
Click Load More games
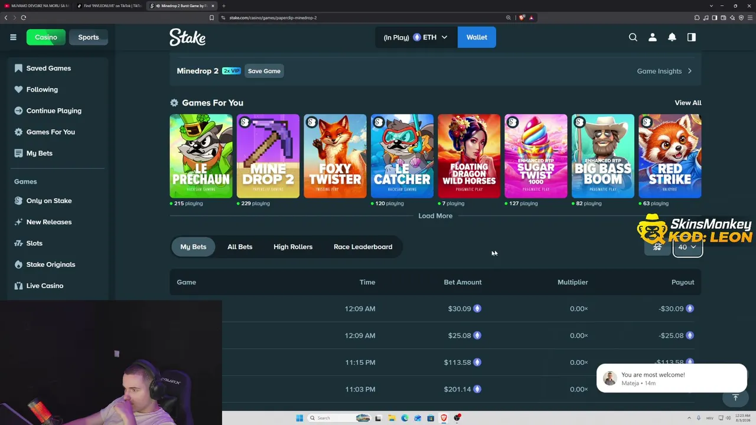coord(435,215)
